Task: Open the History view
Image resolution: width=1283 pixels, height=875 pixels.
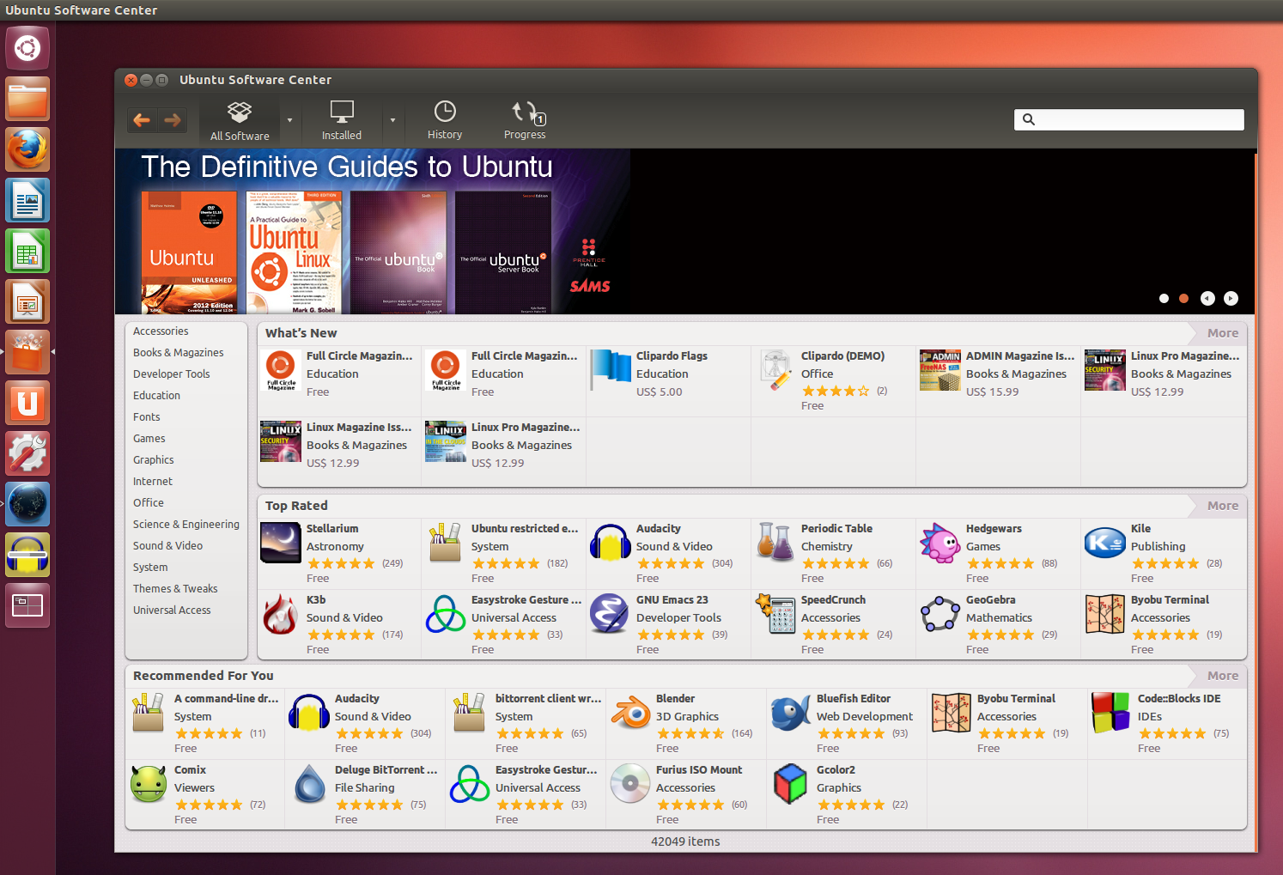Action: click(445, 121)
